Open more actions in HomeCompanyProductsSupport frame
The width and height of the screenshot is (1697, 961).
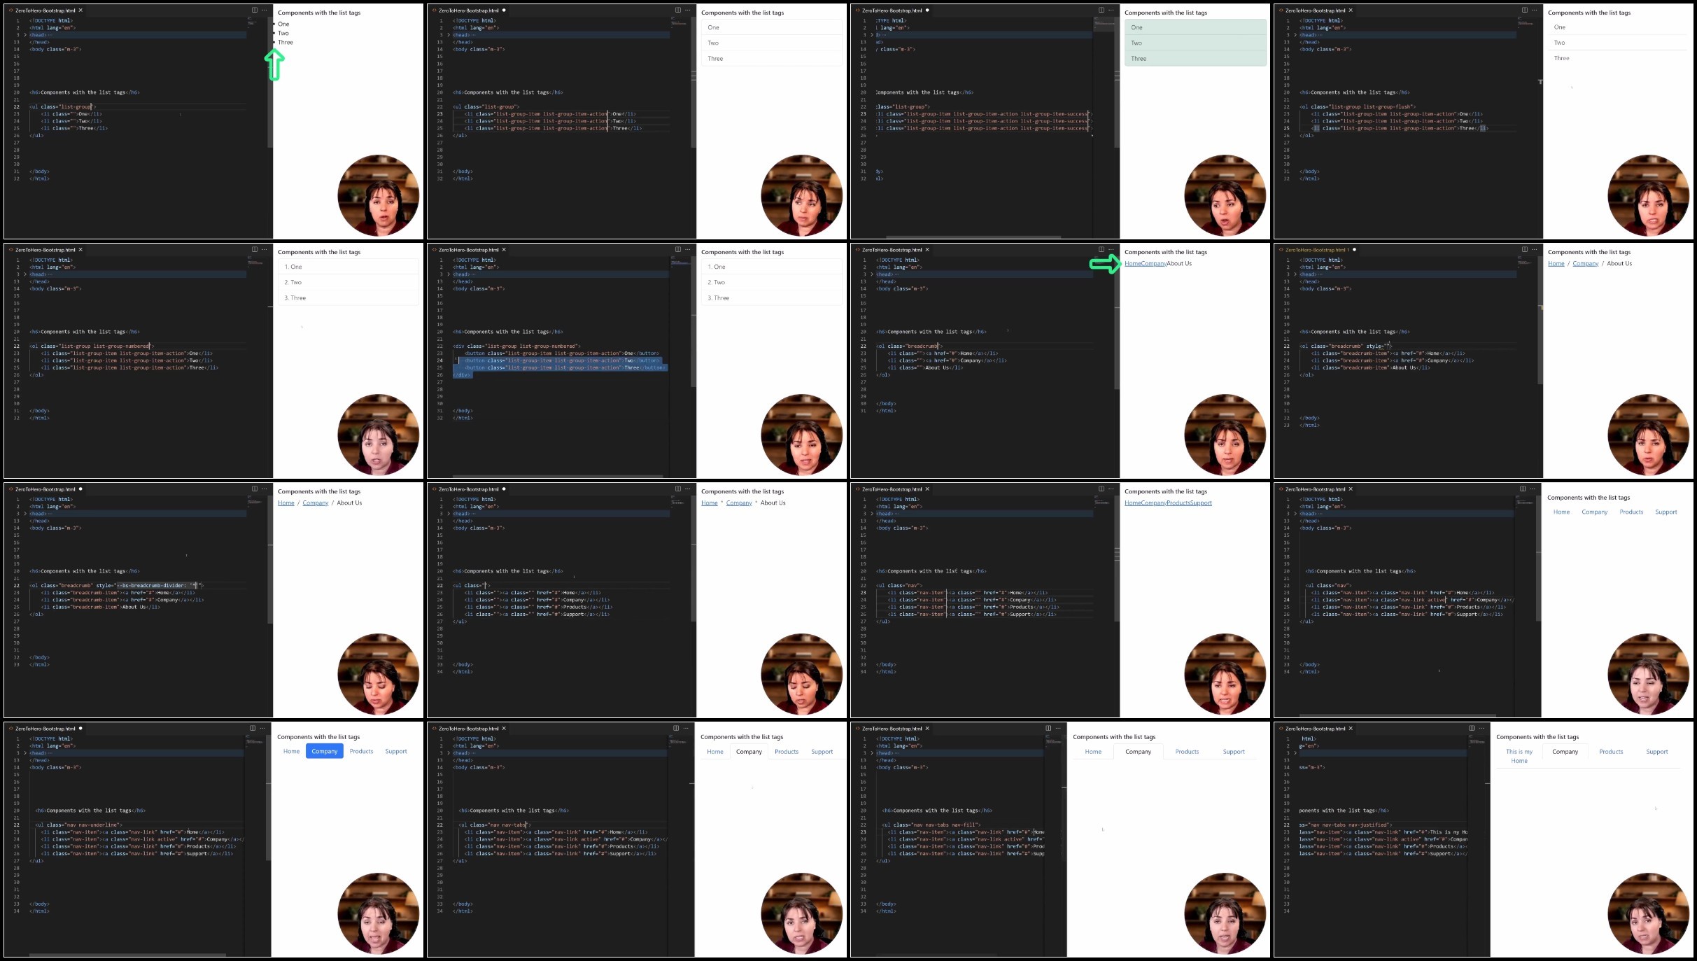[1111, 489]
